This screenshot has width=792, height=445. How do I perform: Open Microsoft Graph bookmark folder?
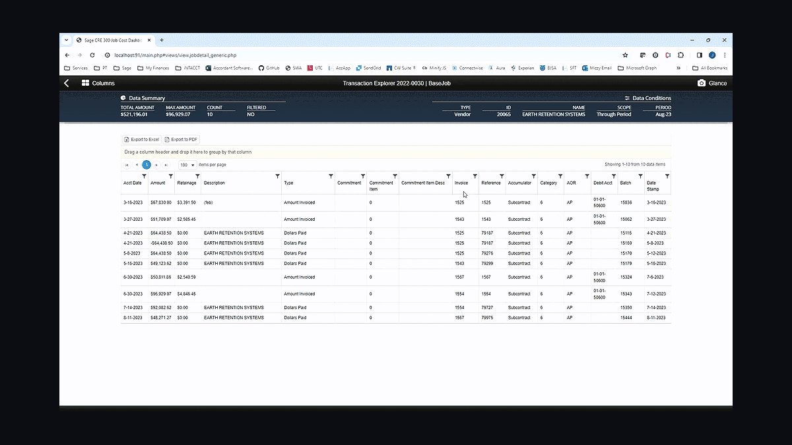pos(637,68)
